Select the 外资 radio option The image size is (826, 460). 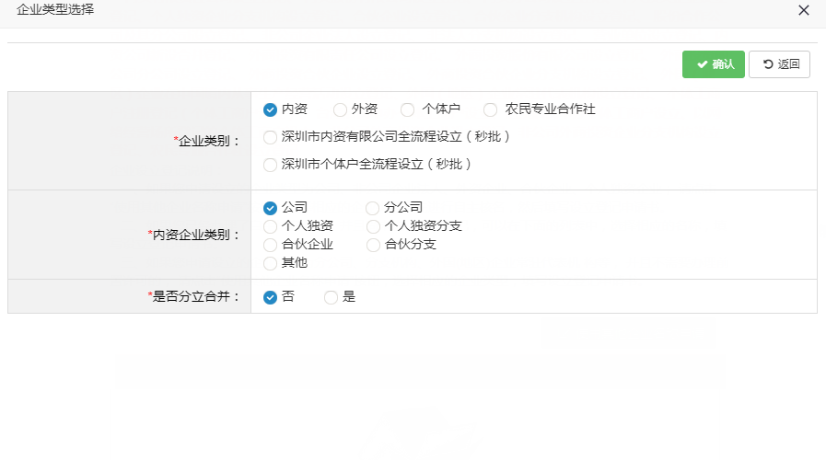pos(341,109)
